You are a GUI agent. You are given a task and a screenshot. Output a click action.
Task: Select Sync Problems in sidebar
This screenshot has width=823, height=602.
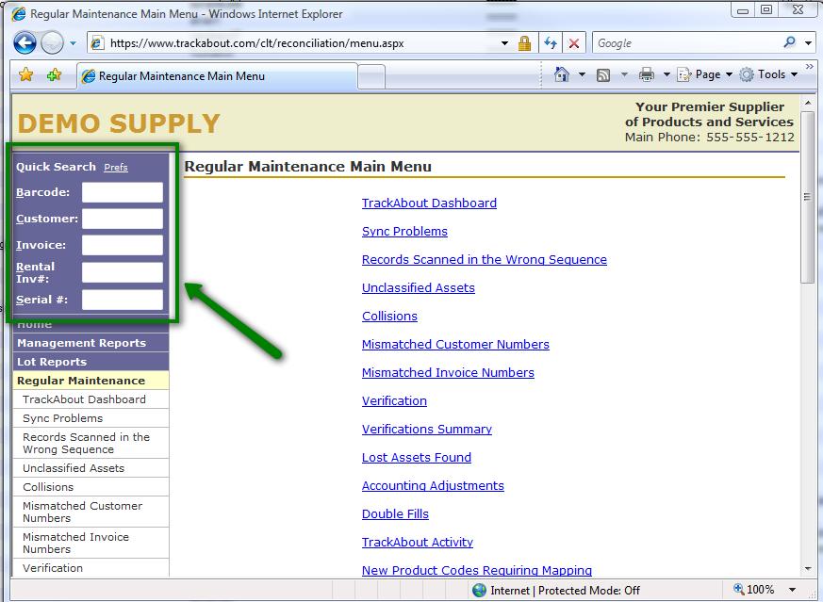point(91,418)
